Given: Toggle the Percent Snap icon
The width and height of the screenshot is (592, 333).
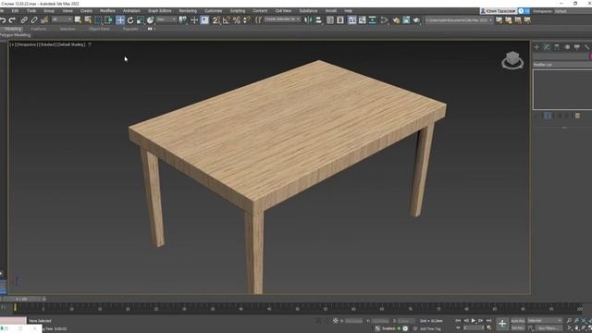Looking at the screenshot, I should [x=237, y=20].
